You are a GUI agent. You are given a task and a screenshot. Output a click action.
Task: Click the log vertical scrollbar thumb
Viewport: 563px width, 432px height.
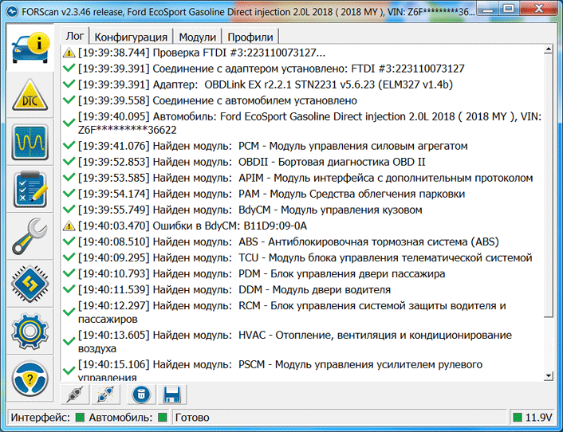coord(548,186)
